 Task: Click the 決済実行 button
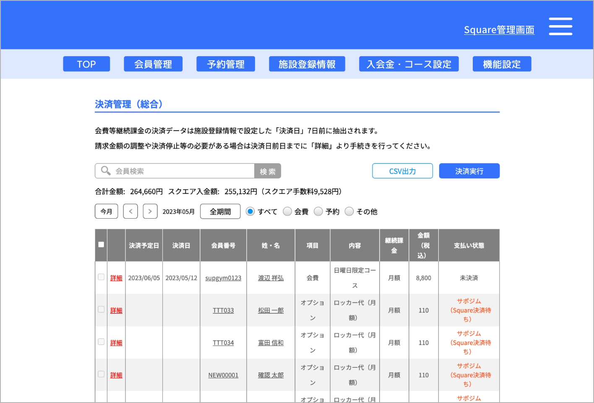pyautogui.click(x=469, y=171)
